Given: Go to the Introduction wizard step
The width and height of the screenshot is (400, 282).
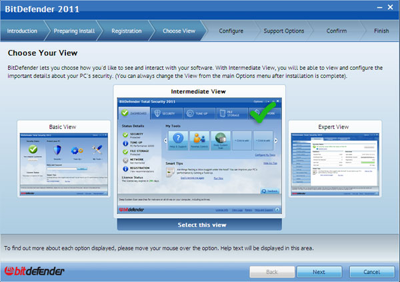Looking at the screenshot, I should pos(22,31).
